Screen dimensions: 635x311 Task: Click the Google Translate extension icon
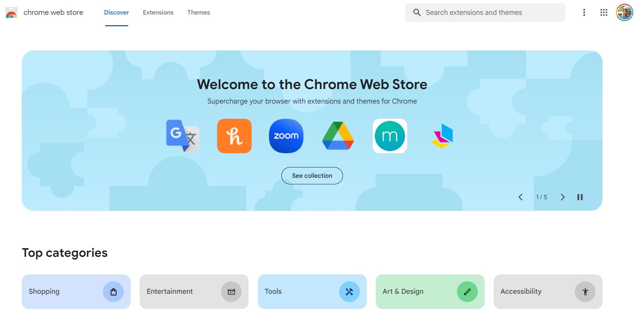click(182, 136)
